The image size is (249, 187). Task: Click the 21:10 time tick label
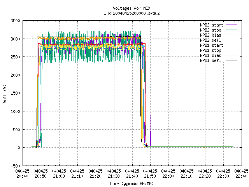77,176
